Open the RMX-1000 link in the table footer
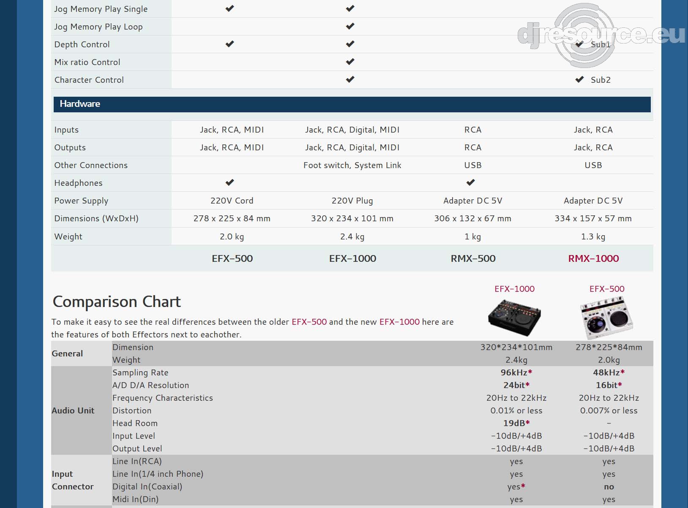This screenshot has width=688, height=508. click(593, 258)
